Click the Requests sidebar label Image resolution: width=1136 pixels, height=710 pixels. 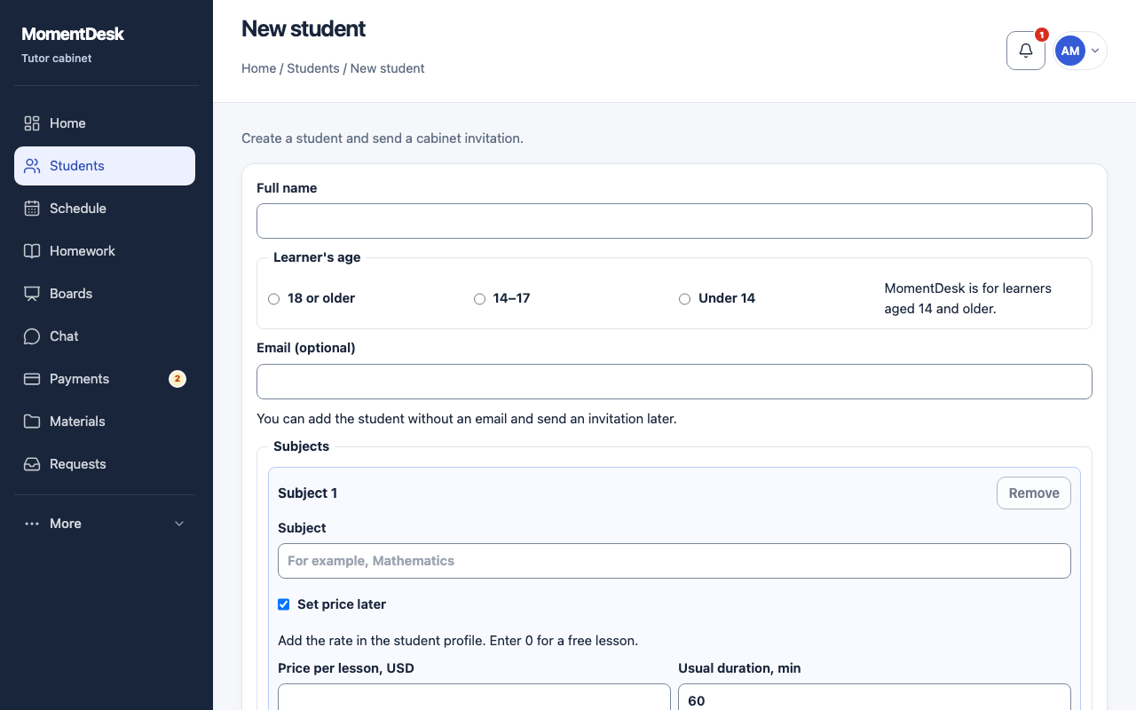[78, 464]
